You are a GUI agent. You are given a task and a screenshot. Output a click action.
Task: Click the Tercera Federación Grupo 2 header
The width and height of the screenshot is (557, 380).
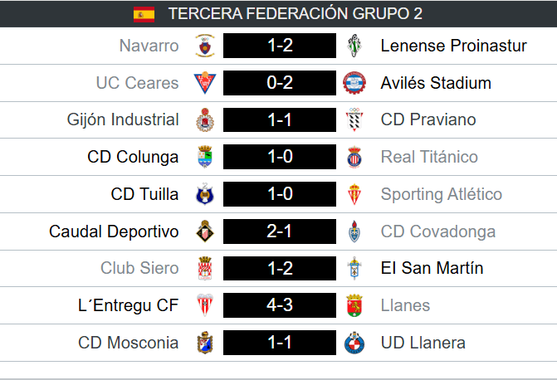[x=293, y=13]
